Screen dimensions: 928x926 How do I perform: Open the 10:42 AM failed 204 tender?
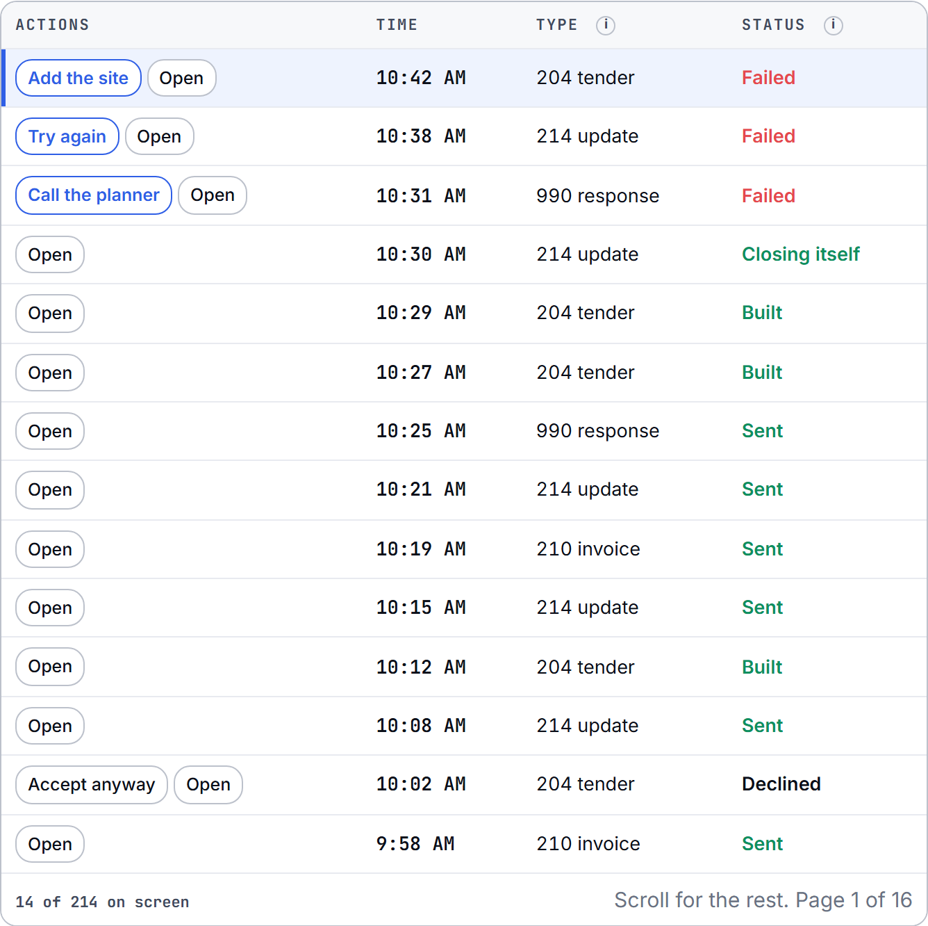coord(181,78)
